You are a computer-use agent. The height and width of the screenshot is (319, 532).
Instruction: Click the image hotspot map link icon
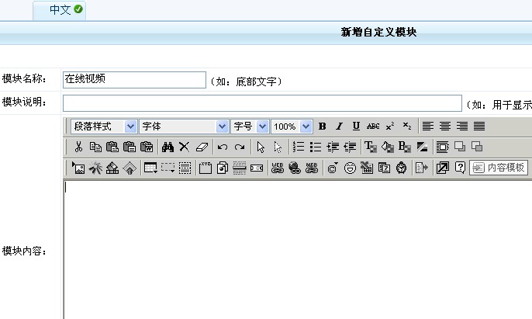click(295, 168)
